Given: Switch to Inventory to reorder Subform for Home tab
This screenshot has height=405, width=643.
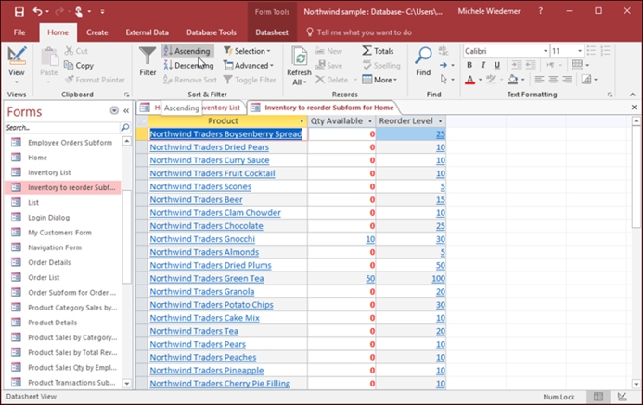Looking at the screenshot, I should 324,108.
